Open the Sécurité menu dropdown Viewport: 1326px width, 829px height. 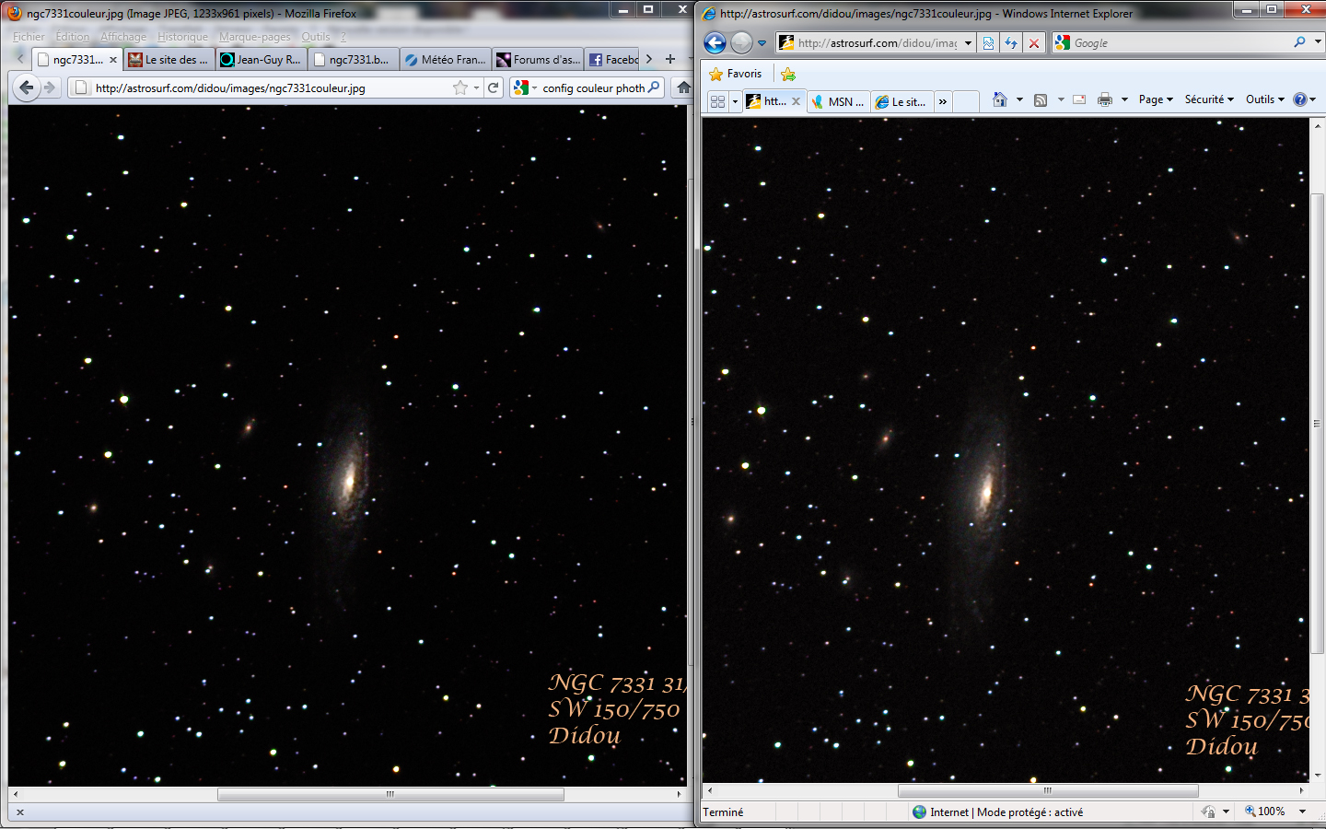(x=1209, y=99)
